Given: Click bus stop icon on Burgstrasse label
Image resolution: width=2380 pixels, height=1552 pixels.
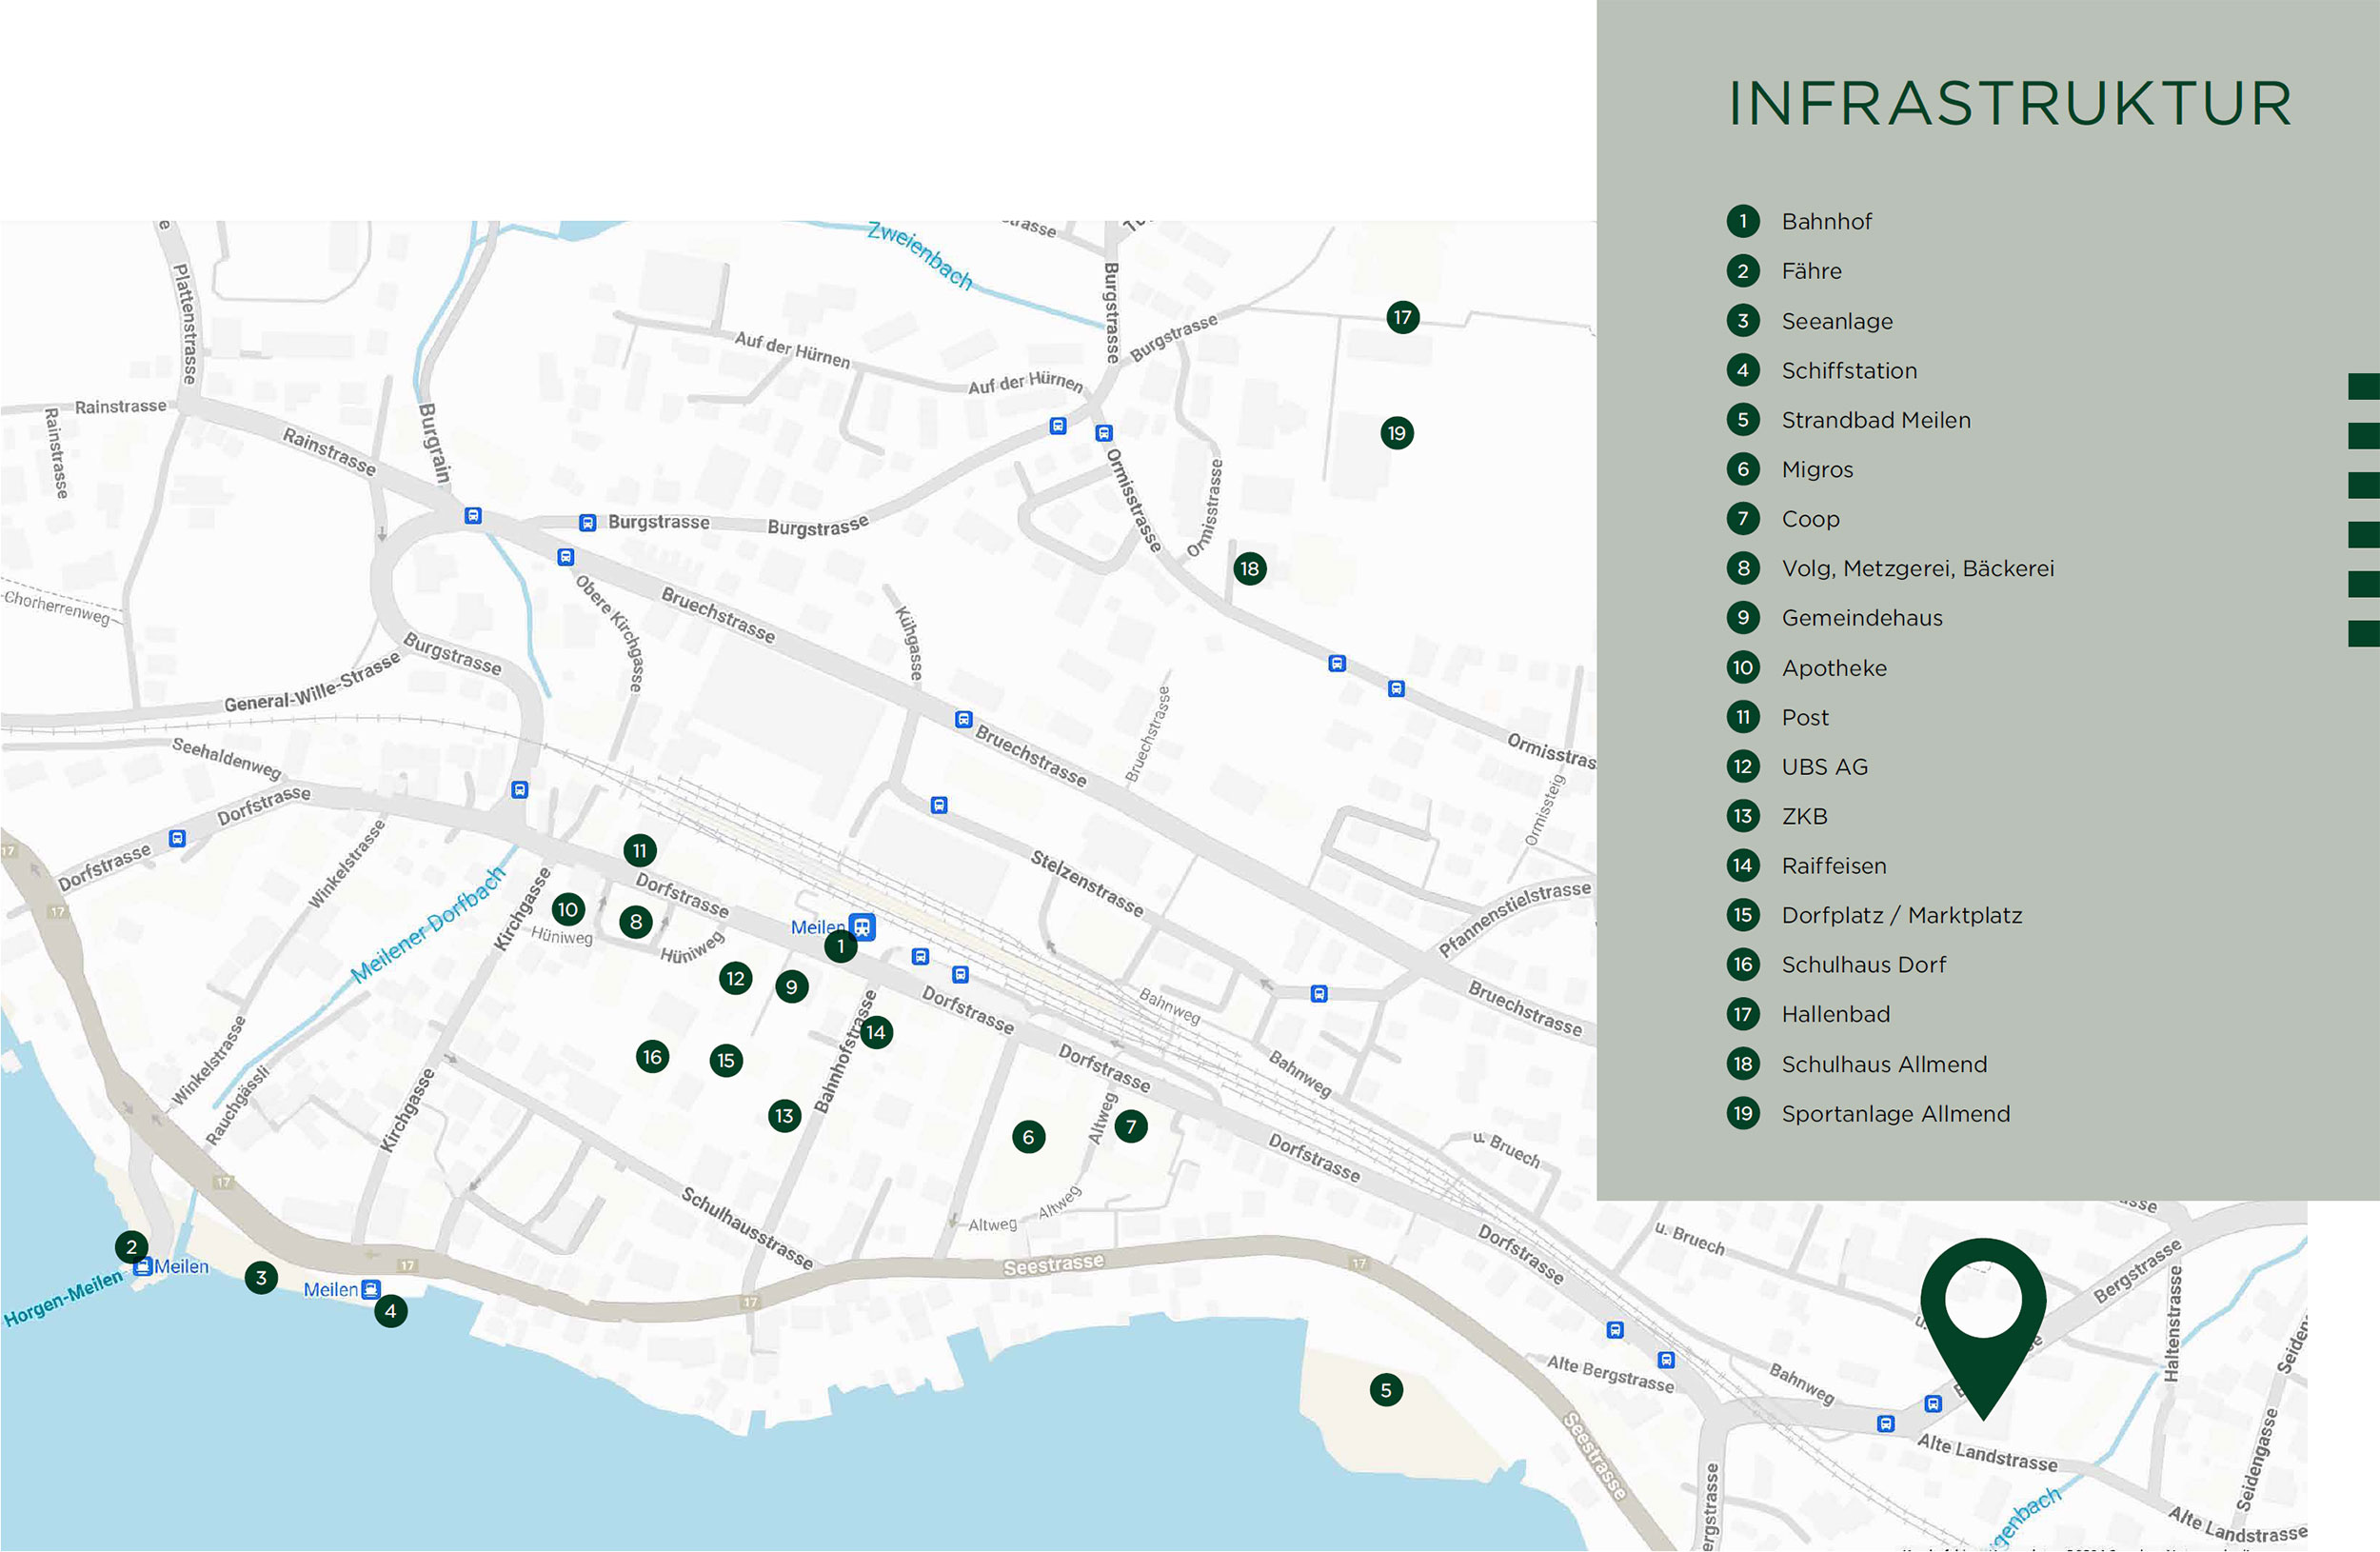Looking at the screenshot, I should point(588,522).
